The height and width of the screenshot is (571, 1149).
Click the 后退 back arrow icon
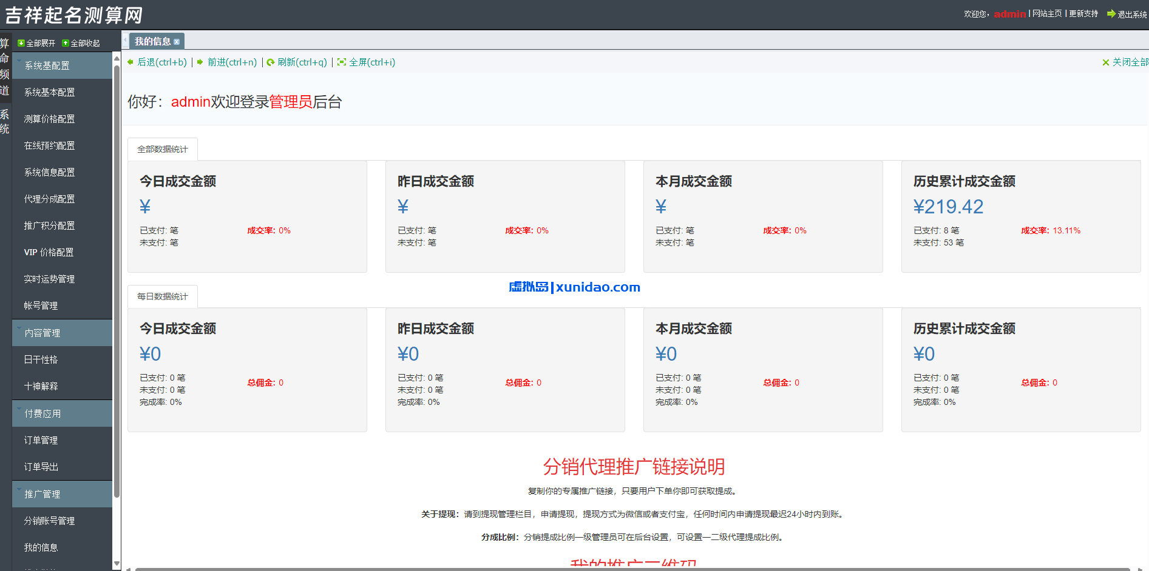pyautogui.click(x=130, y=62)
